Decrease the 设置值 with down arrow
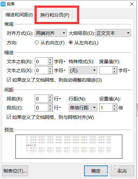This screenshot has height=179, width=138. [115, 109]
